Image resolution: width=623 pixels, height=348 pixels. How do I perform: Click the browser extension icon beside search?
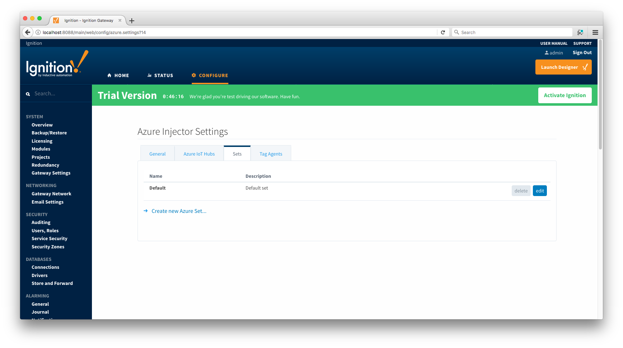pos(580,32)
